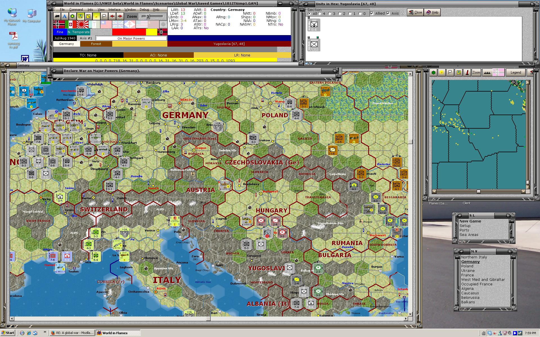Select the Italian flag in the powers row
The width and height of the screenshot is (540, 337).
pos(71,24)
